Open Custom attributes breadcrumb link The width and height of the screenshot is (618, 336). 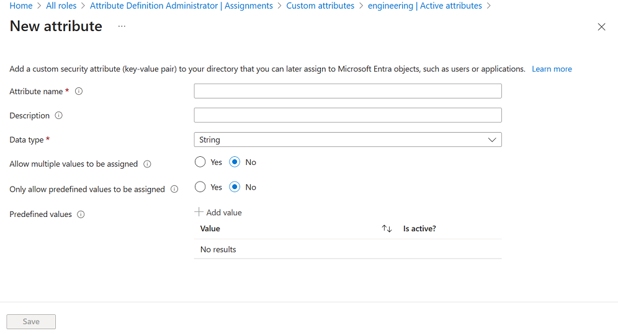[320, 6]
